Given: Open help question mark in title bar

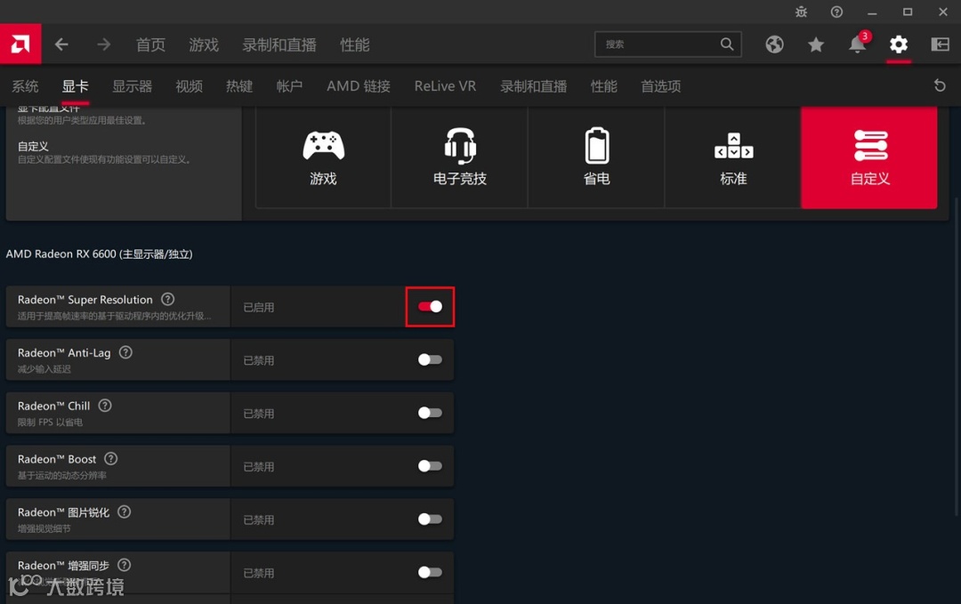Looking at the screenshot, I should pos(836,12).
